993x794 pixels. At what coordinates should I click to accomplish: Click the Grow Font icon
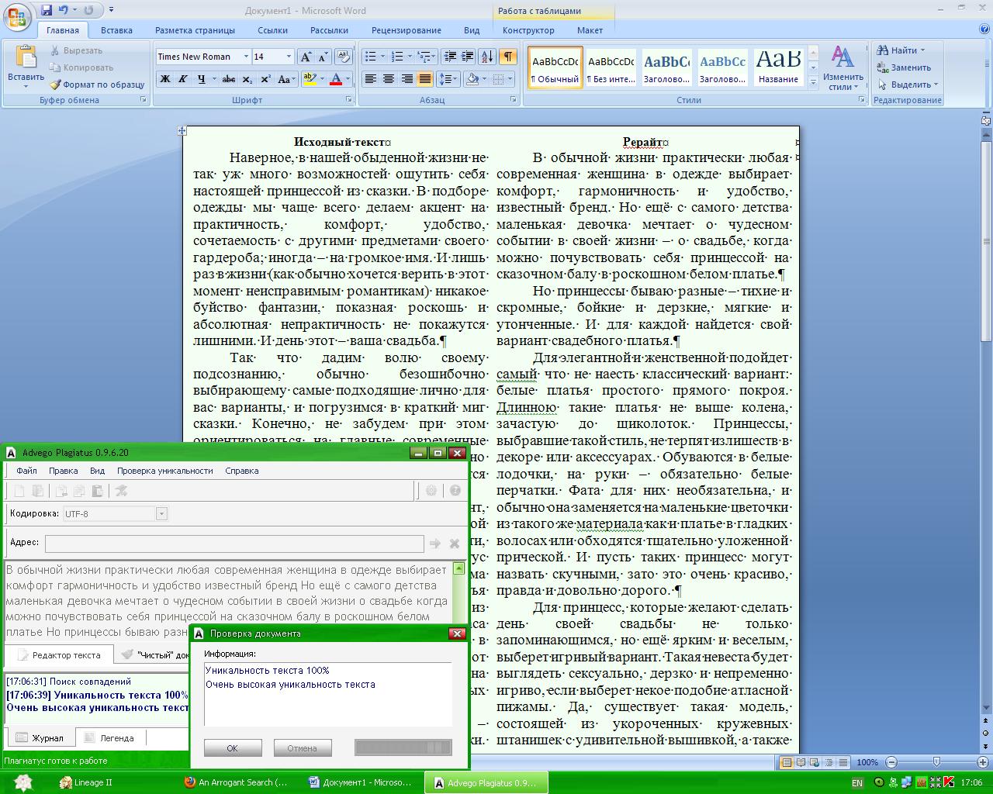click(x=306, y=57)
